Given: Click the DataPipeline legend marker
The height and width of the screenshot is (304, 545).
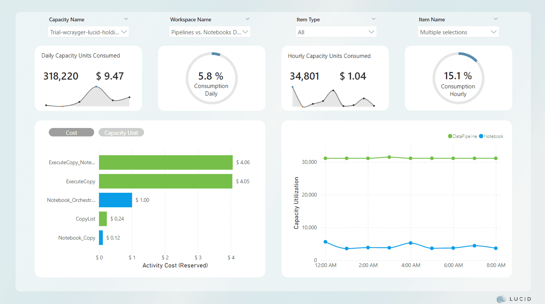Looking at the screenshot, I should click(x=449, y=136).
